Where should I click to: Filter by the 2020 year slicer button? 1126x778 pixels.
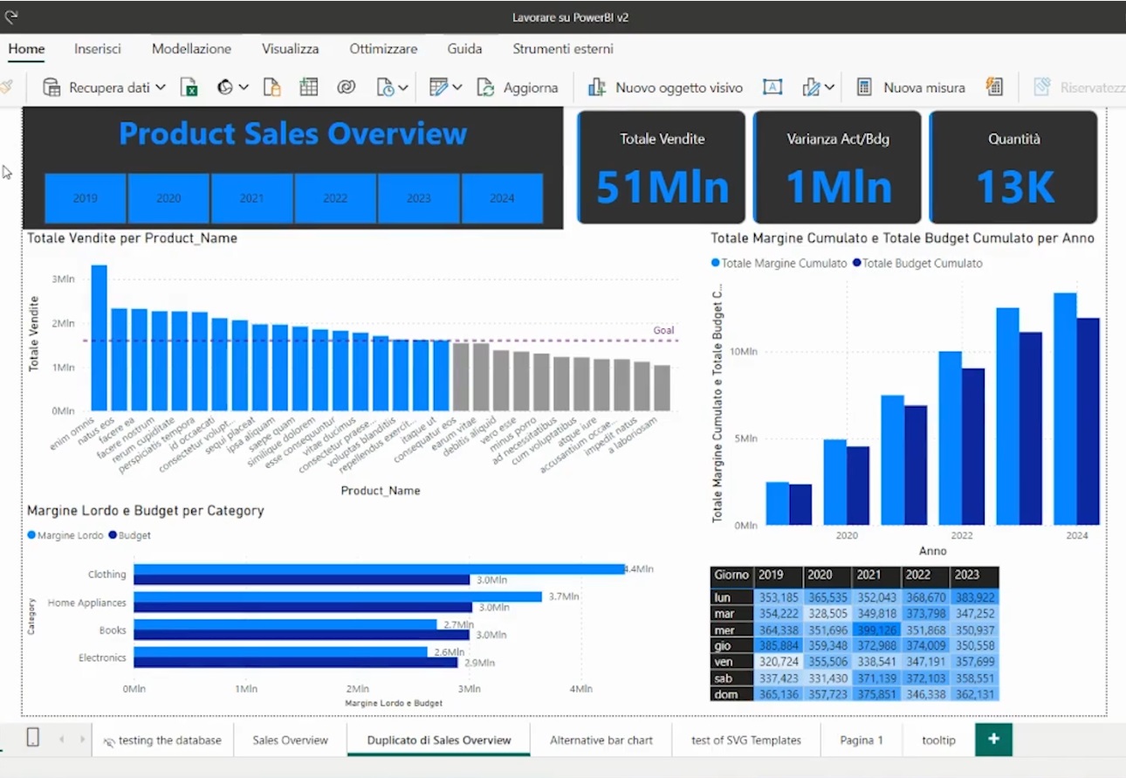168,198
